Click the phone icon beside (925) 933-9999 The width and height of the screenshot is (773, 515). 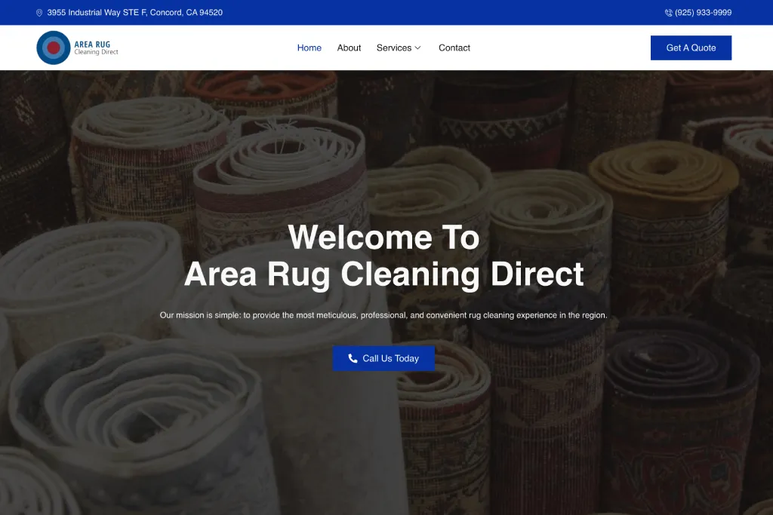tap(669, 13)
